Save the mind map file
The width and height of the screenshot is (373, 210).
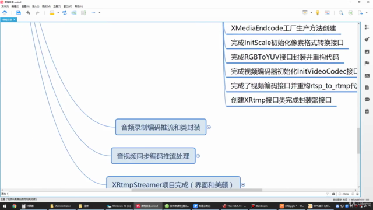point(18,13)
